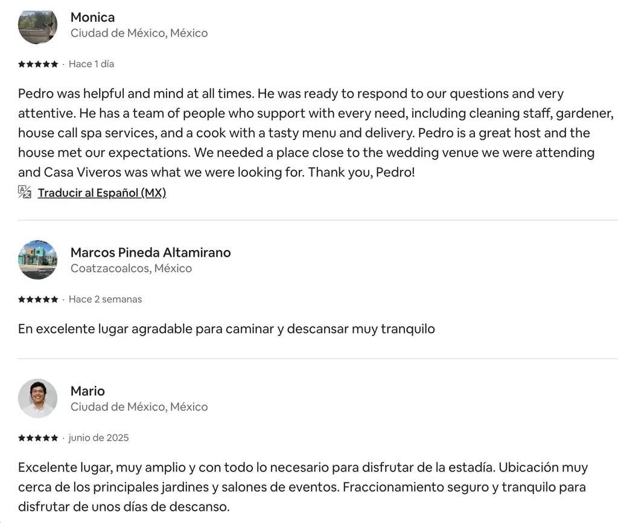Screen dimensions: 618x523
Task: Select the name Marcos Pineda Altamirano
Action: pyautogui.click(x=150, y=252)
